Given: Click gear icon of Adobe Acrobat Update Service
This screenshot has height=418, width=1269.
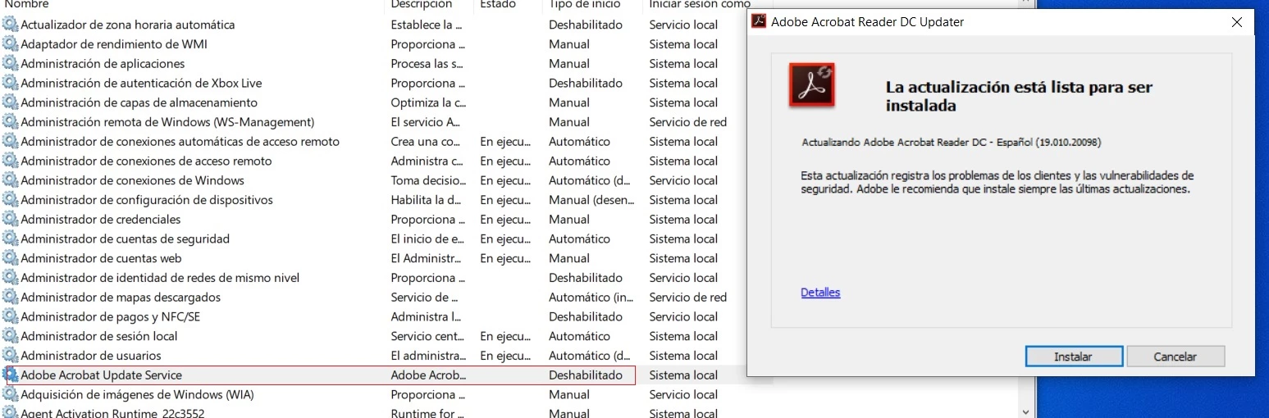Looking at the screenshot, I should [10, 375].
